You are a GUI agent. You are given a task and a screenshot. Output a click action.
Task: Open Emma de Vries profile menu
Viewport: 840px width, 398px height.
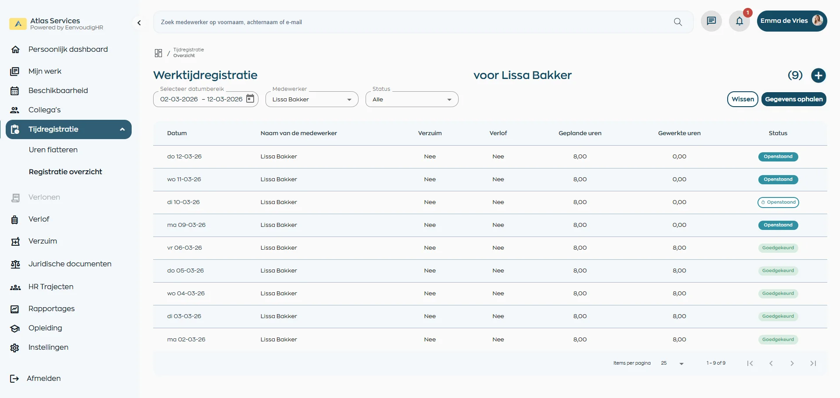[x=791, y=21]
